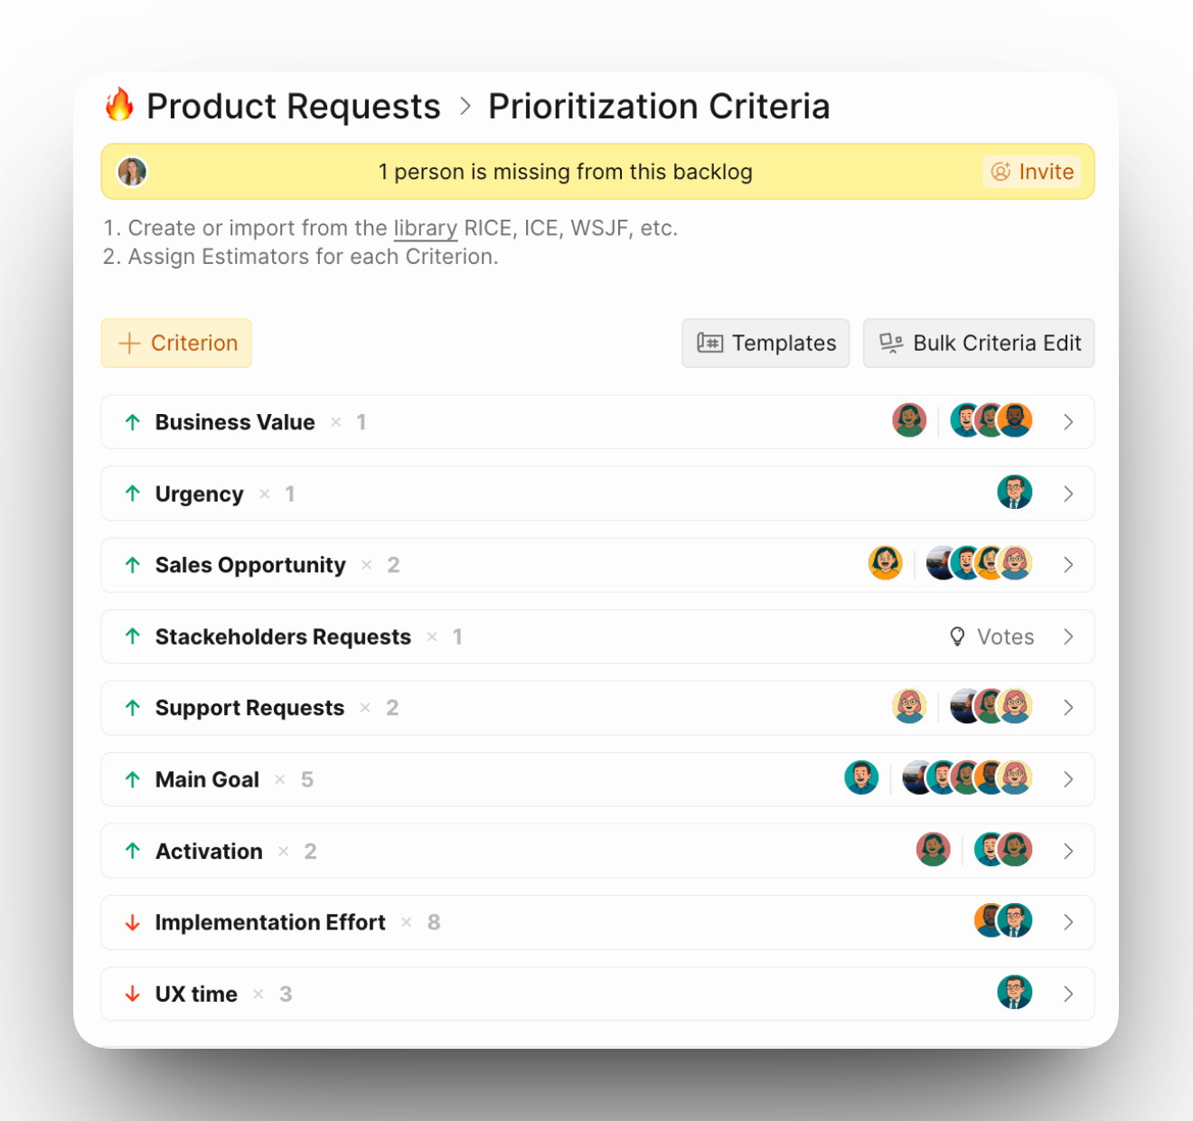The width and height of the screenshot is (1193, 1121).
Task: Follow the library link in instructions
Action: tap(425, 228)
